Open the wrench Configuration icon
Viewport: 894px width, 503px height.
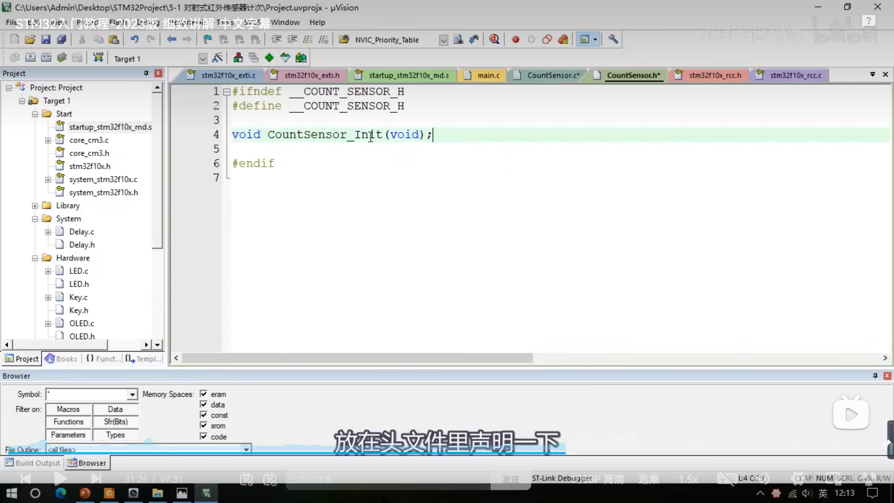[613, 39]
